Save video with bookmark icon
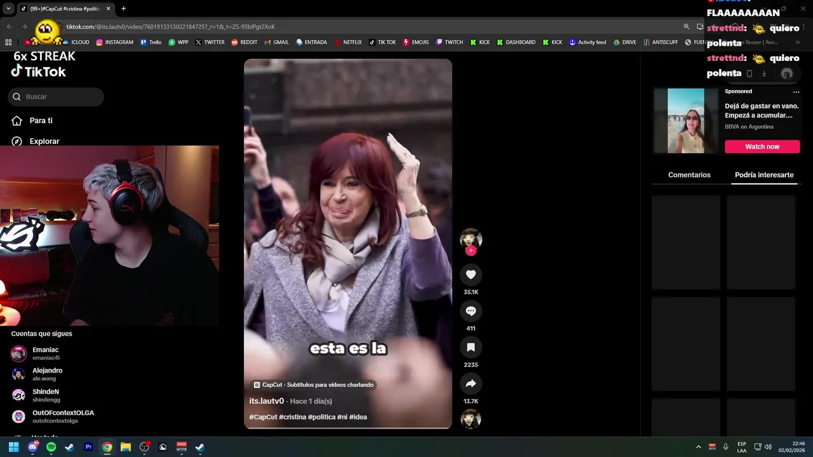This screenshot has height=457, width=813. pyautogui.click(x=471, y=347)
